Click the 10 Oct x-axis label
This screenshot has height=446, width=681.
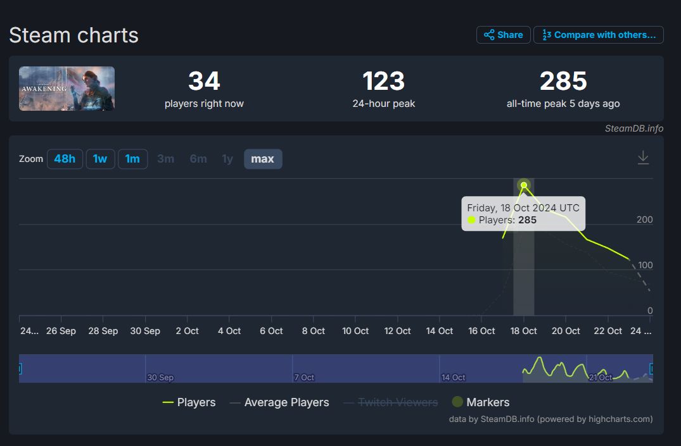pyautogui.click(x=355, y=331)
